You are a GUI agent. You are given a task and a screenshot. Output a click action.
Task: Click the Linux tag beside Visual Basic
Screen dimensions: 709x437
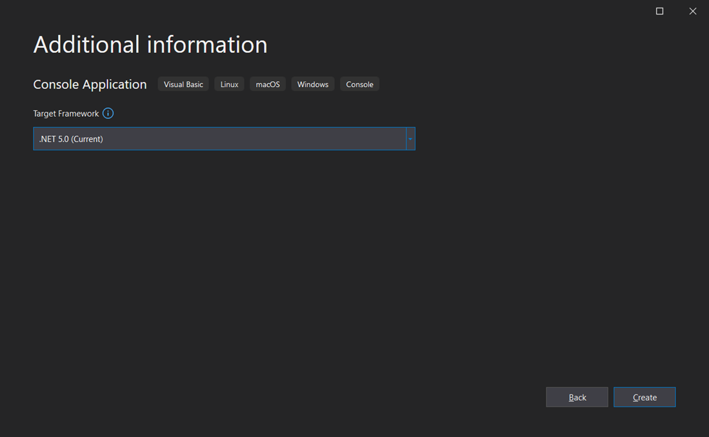click(229, 84)
